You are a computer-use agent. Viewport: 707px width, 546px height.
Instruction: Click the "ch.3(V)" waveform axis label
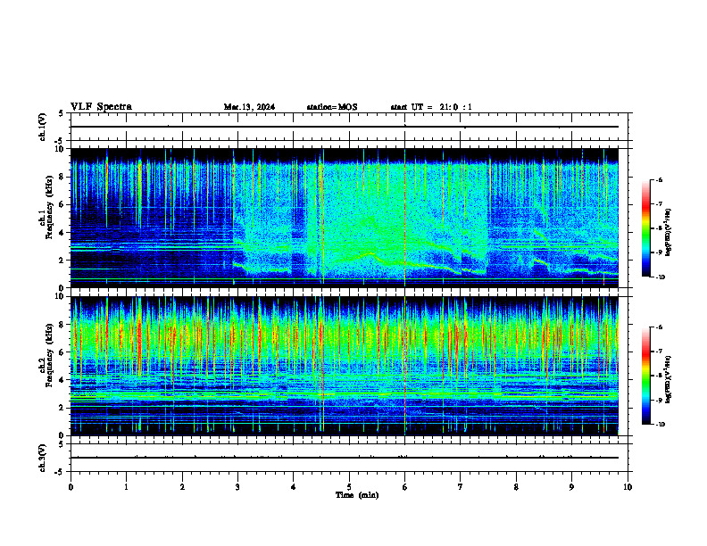43,459
